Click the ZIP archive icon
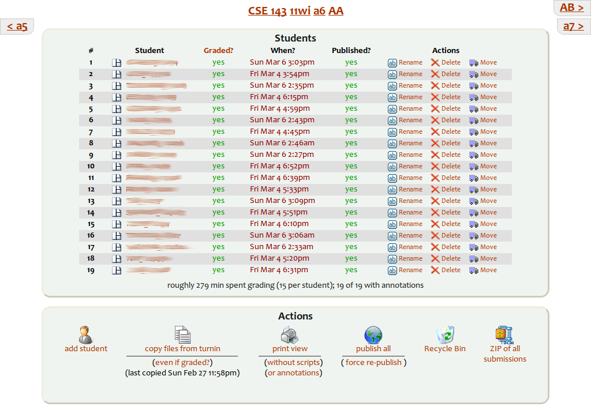Screen dimensions: 591x410 (x=504, y=334)
